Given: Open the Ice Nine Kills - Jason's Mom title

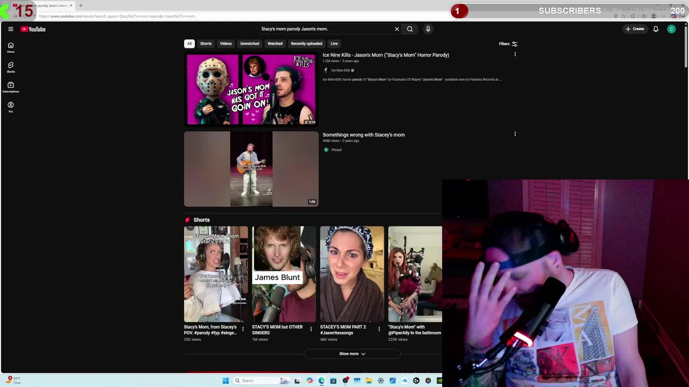Looking at the screenshot, I should pyautogui.click(x=385, y=55).
